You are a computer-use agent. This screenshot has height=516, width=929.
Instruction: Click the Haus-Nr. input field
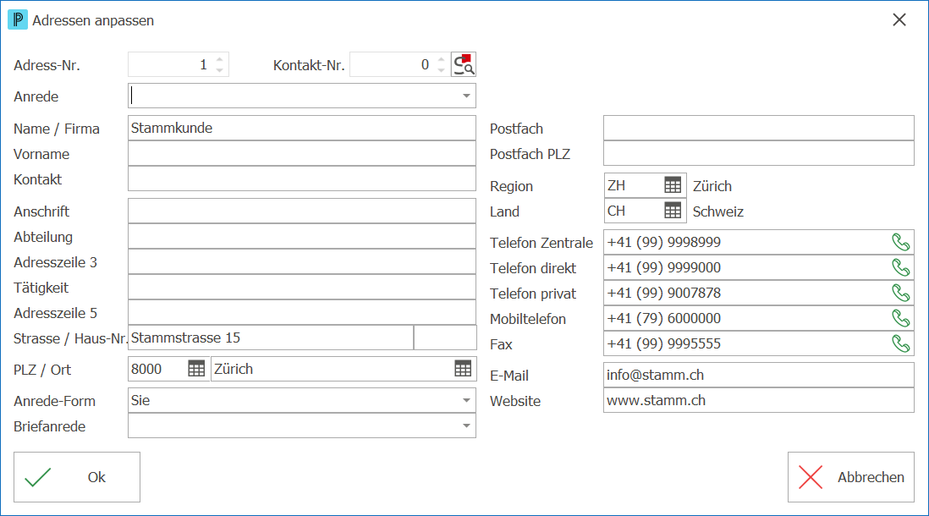pos(445,338)
